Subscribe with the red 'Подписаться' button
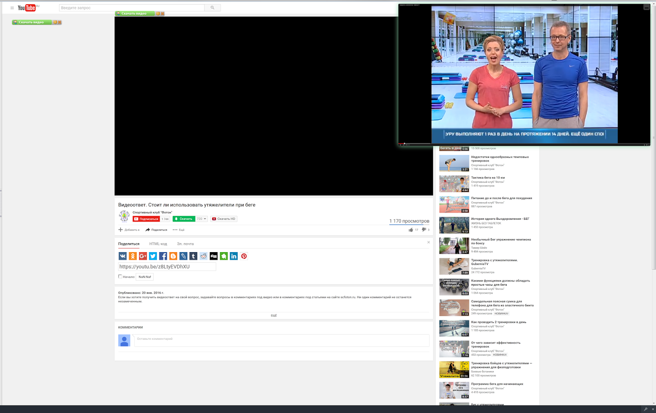 (146, 219)
